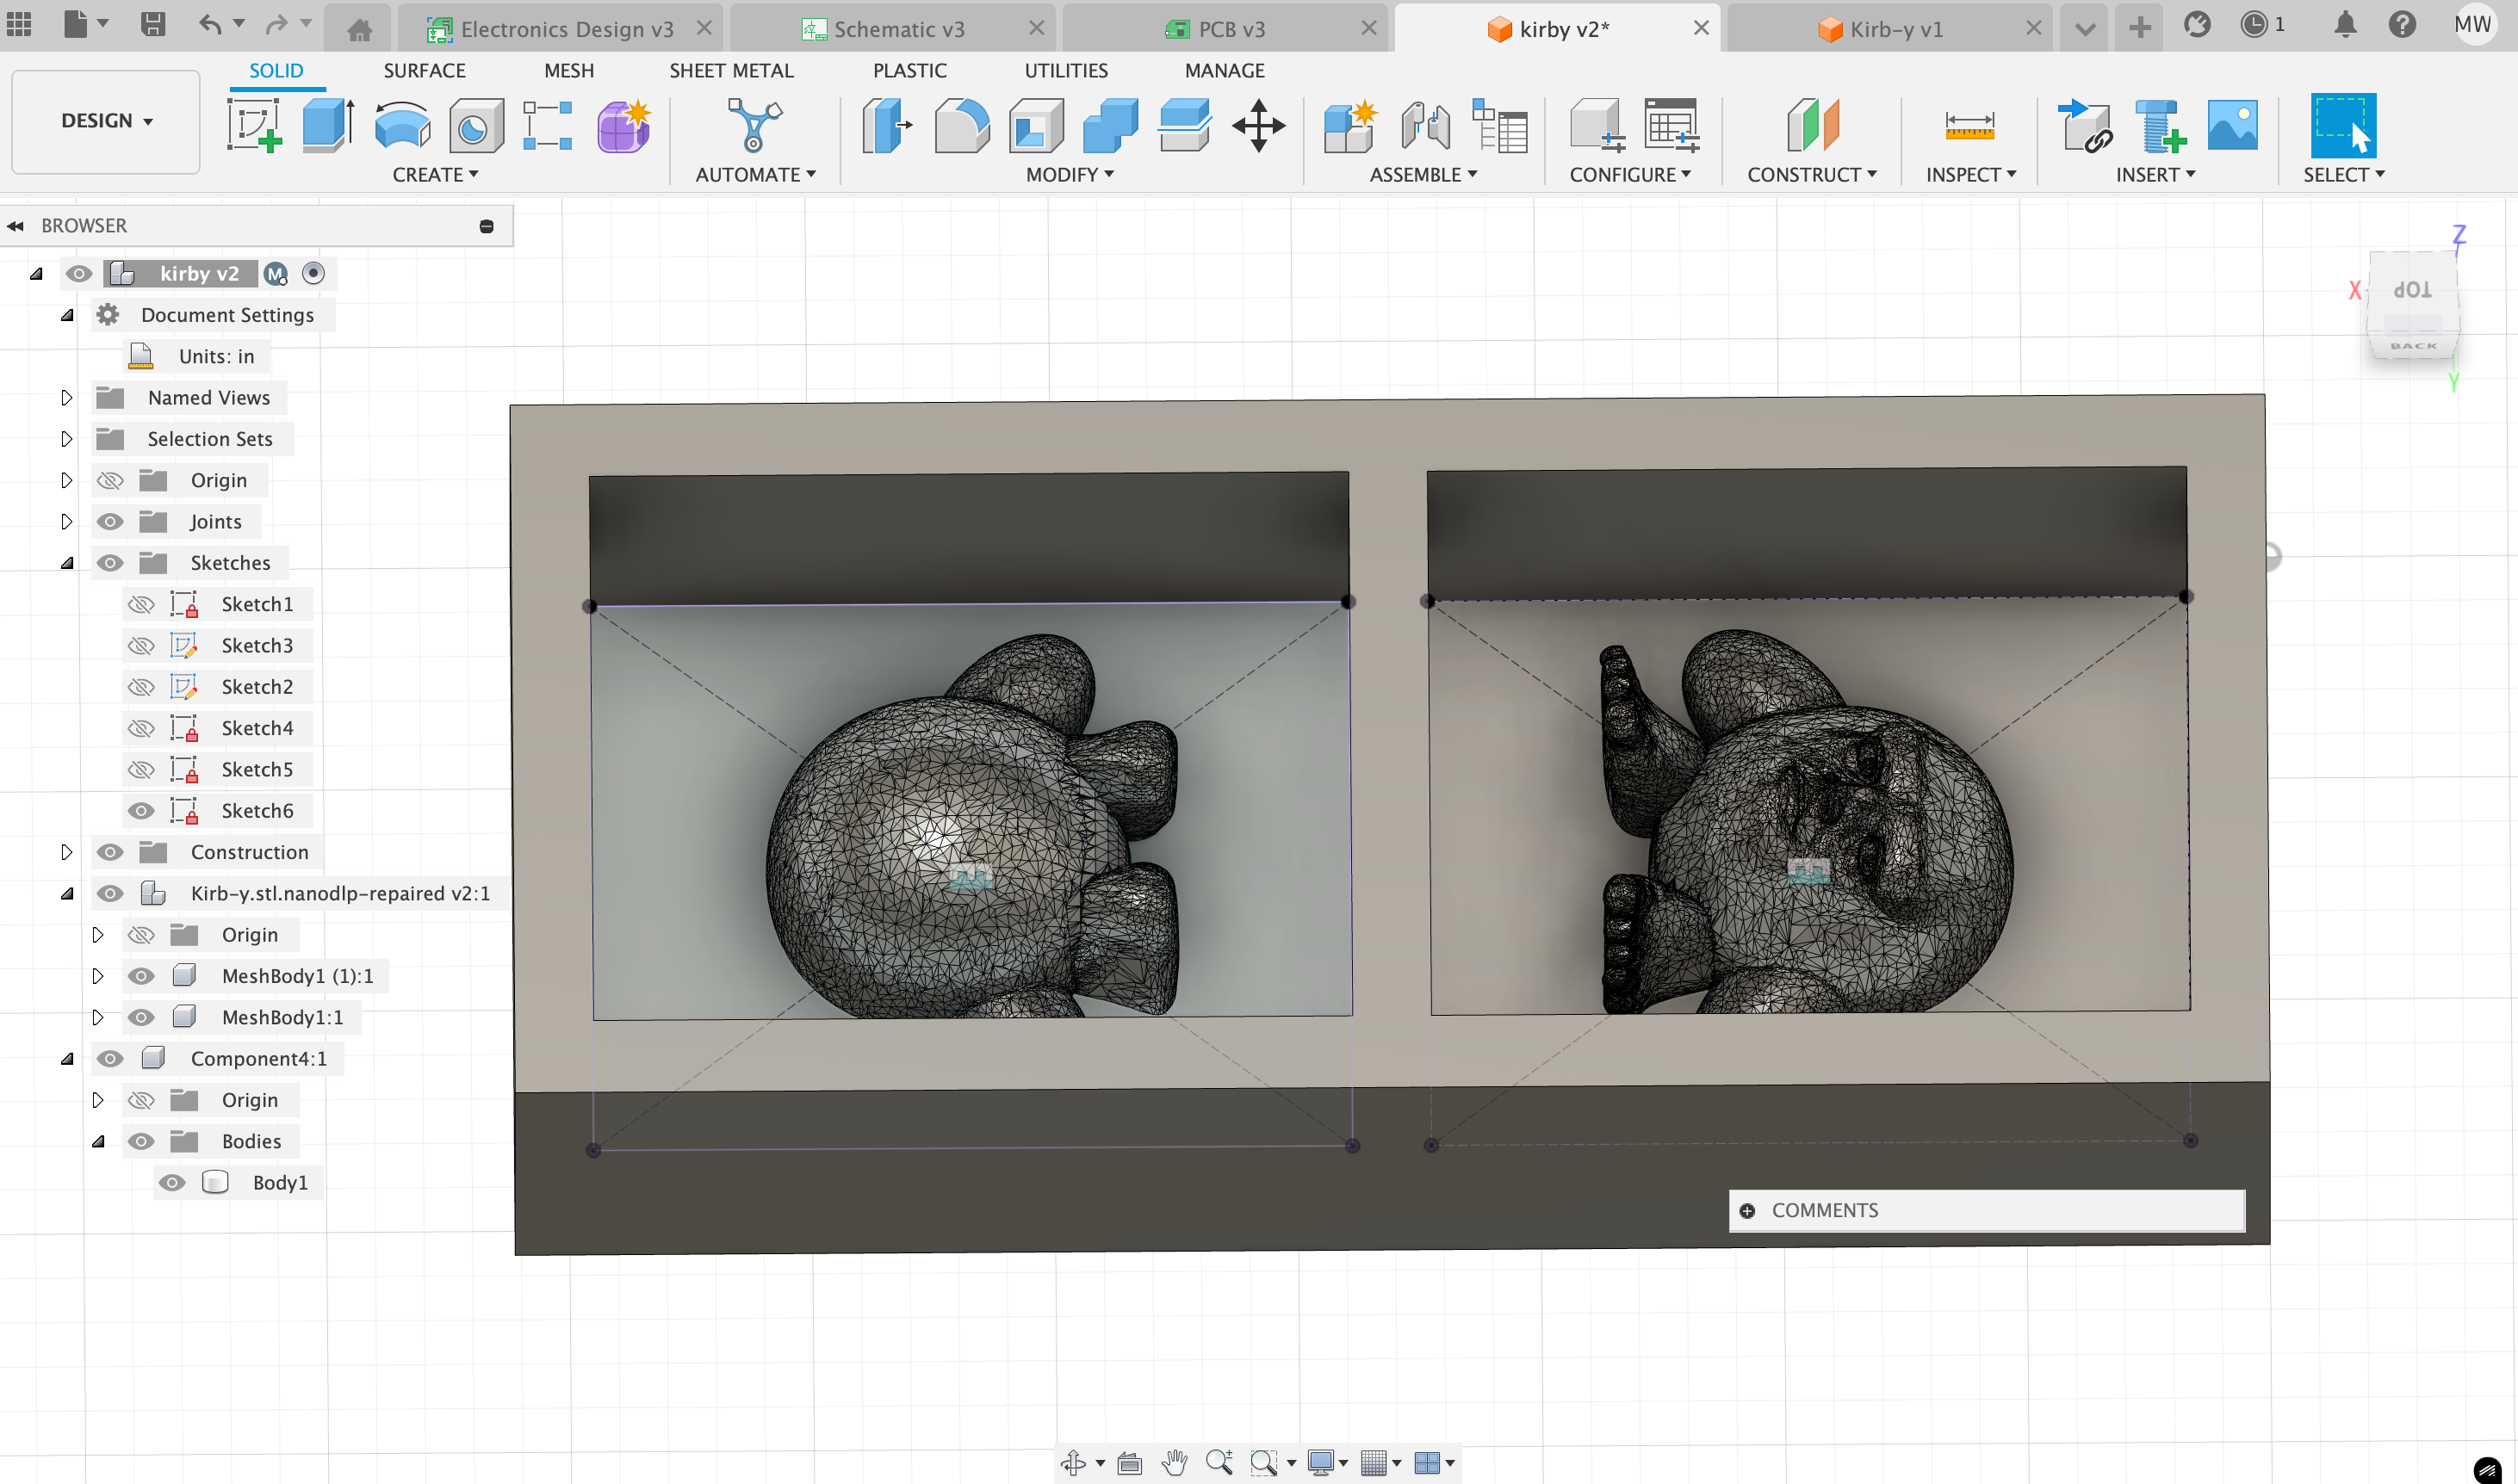Open the Electronics Design v3 document tab
The width and height of the screenshot is (2518, 1484).
561,29
